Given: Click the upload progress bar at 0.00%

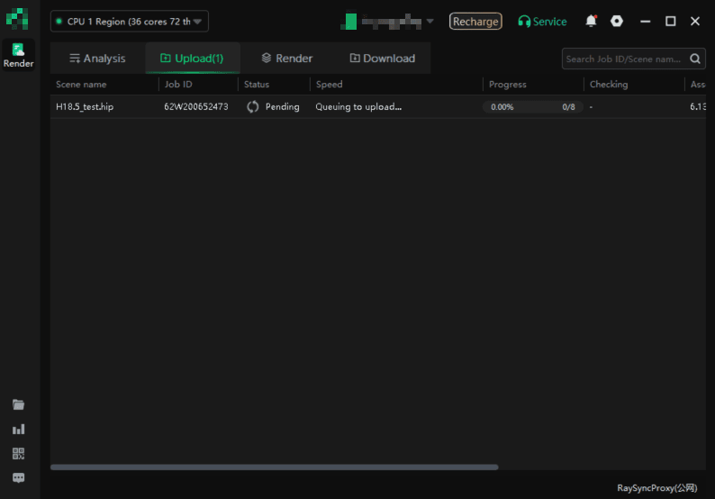Looking at the screenshot, I should [x=531, y=106].
